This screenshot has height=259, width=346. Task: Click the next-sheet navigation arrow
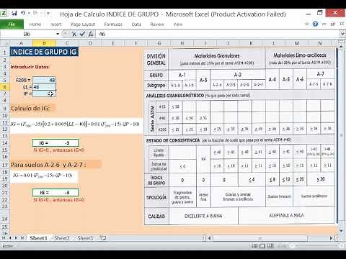pyautogui.click(x=16, y=238)
